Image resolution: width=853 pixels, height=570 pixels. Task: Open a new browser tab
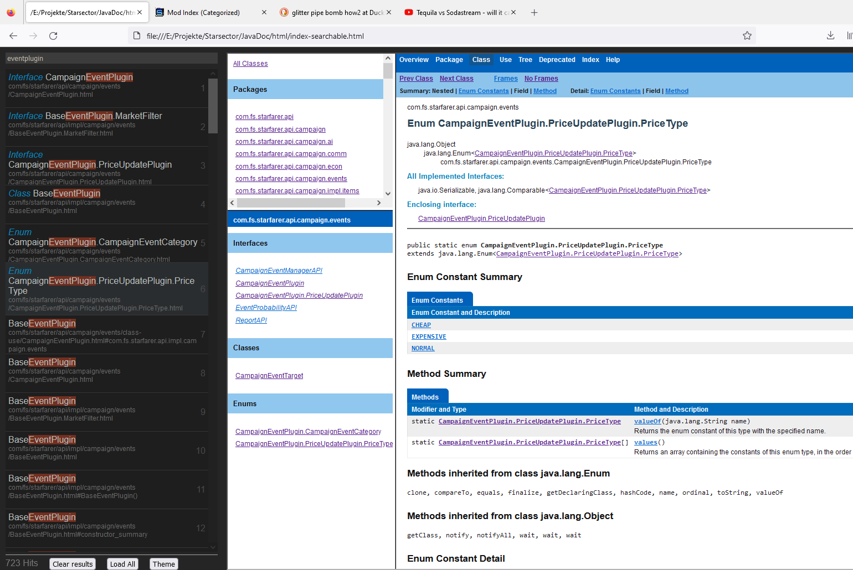(x=534, y=12)
